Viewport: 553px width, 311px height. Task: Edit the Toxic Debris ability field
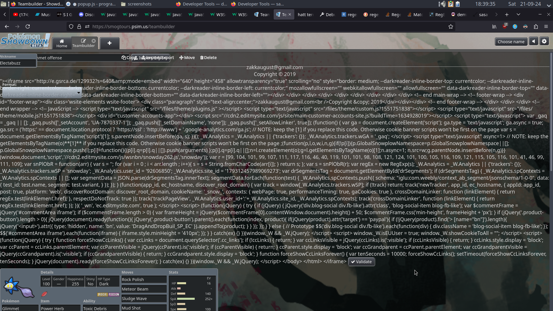[101, 308]
